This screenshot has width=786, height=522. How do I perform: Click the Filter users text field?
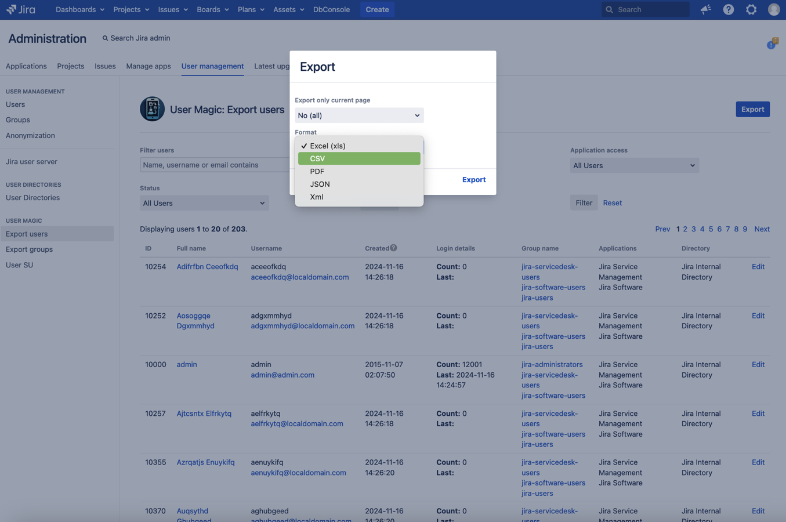coord(215,165)
